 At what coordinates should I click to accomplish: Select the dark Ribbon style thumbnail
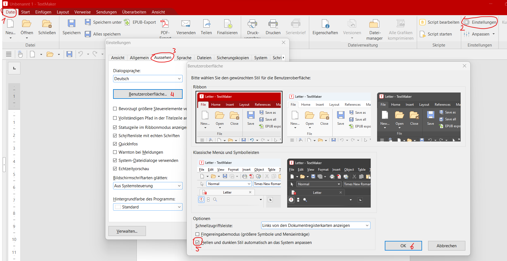(x=419, y=117)
